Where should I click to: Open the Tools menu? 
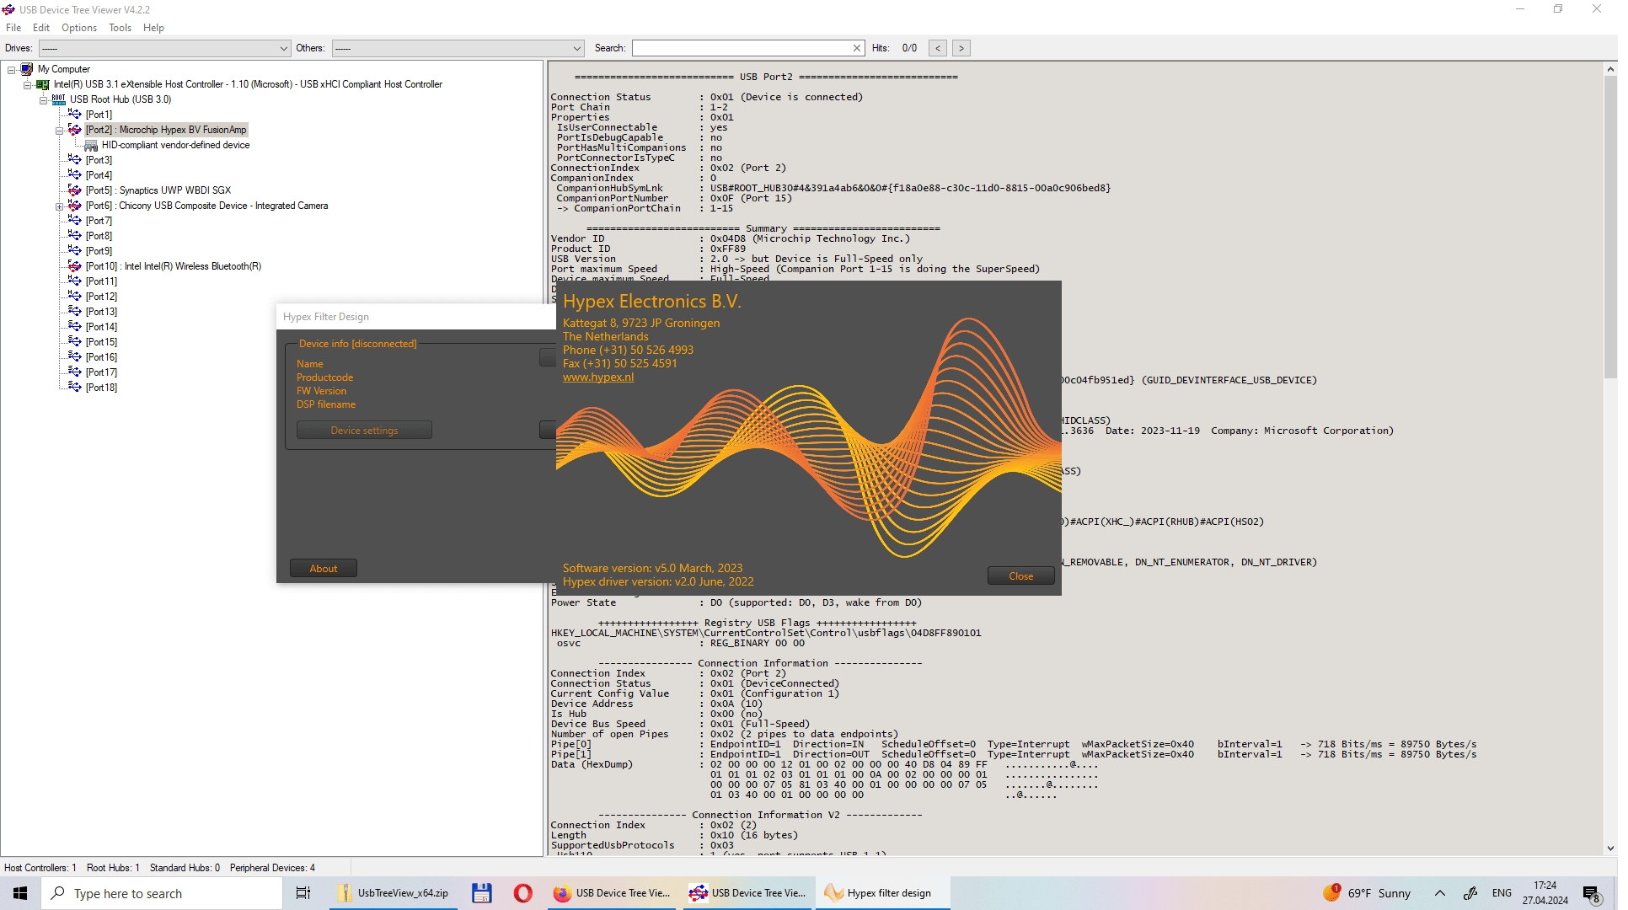(120, 28)
